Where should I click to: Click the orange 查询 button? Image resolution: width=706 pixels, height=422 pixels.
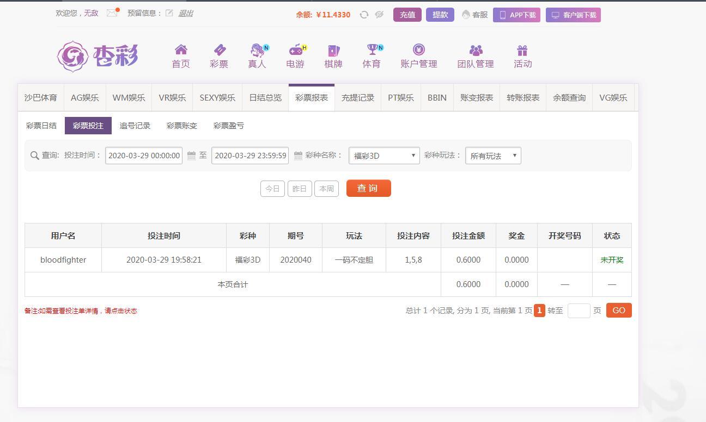369,188
